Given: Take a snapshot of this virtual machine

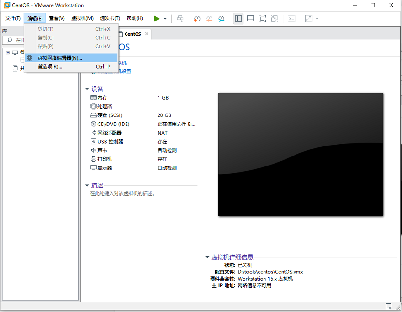Looking at the screenshot, I should pos(197,19).
